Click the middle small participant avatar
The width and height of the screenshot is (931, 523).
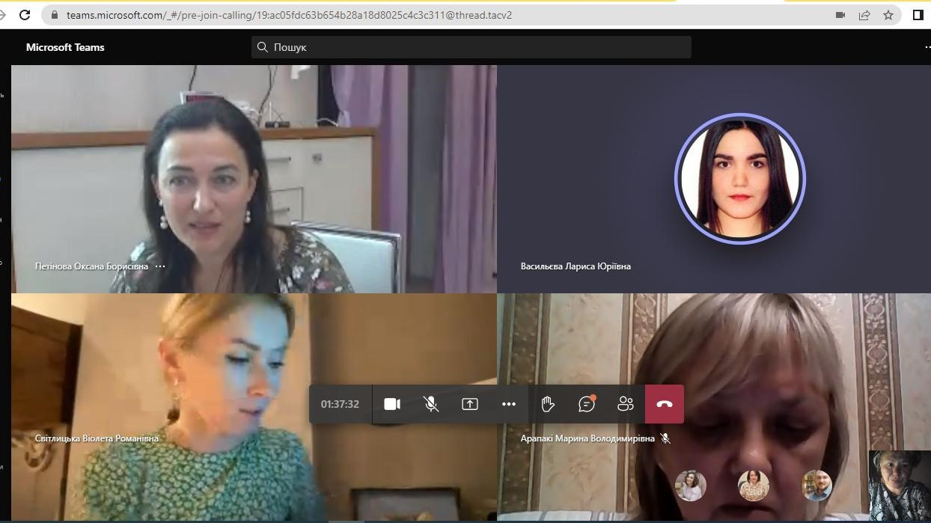click(x=753, y=486)
